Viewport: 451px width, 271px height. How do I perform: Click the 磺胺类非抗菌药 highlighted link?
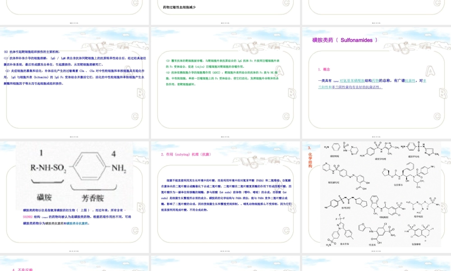[77, 223]
